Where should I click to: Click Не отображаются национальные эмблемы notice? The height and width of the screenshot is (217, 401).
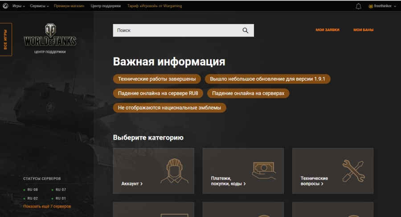170,108
